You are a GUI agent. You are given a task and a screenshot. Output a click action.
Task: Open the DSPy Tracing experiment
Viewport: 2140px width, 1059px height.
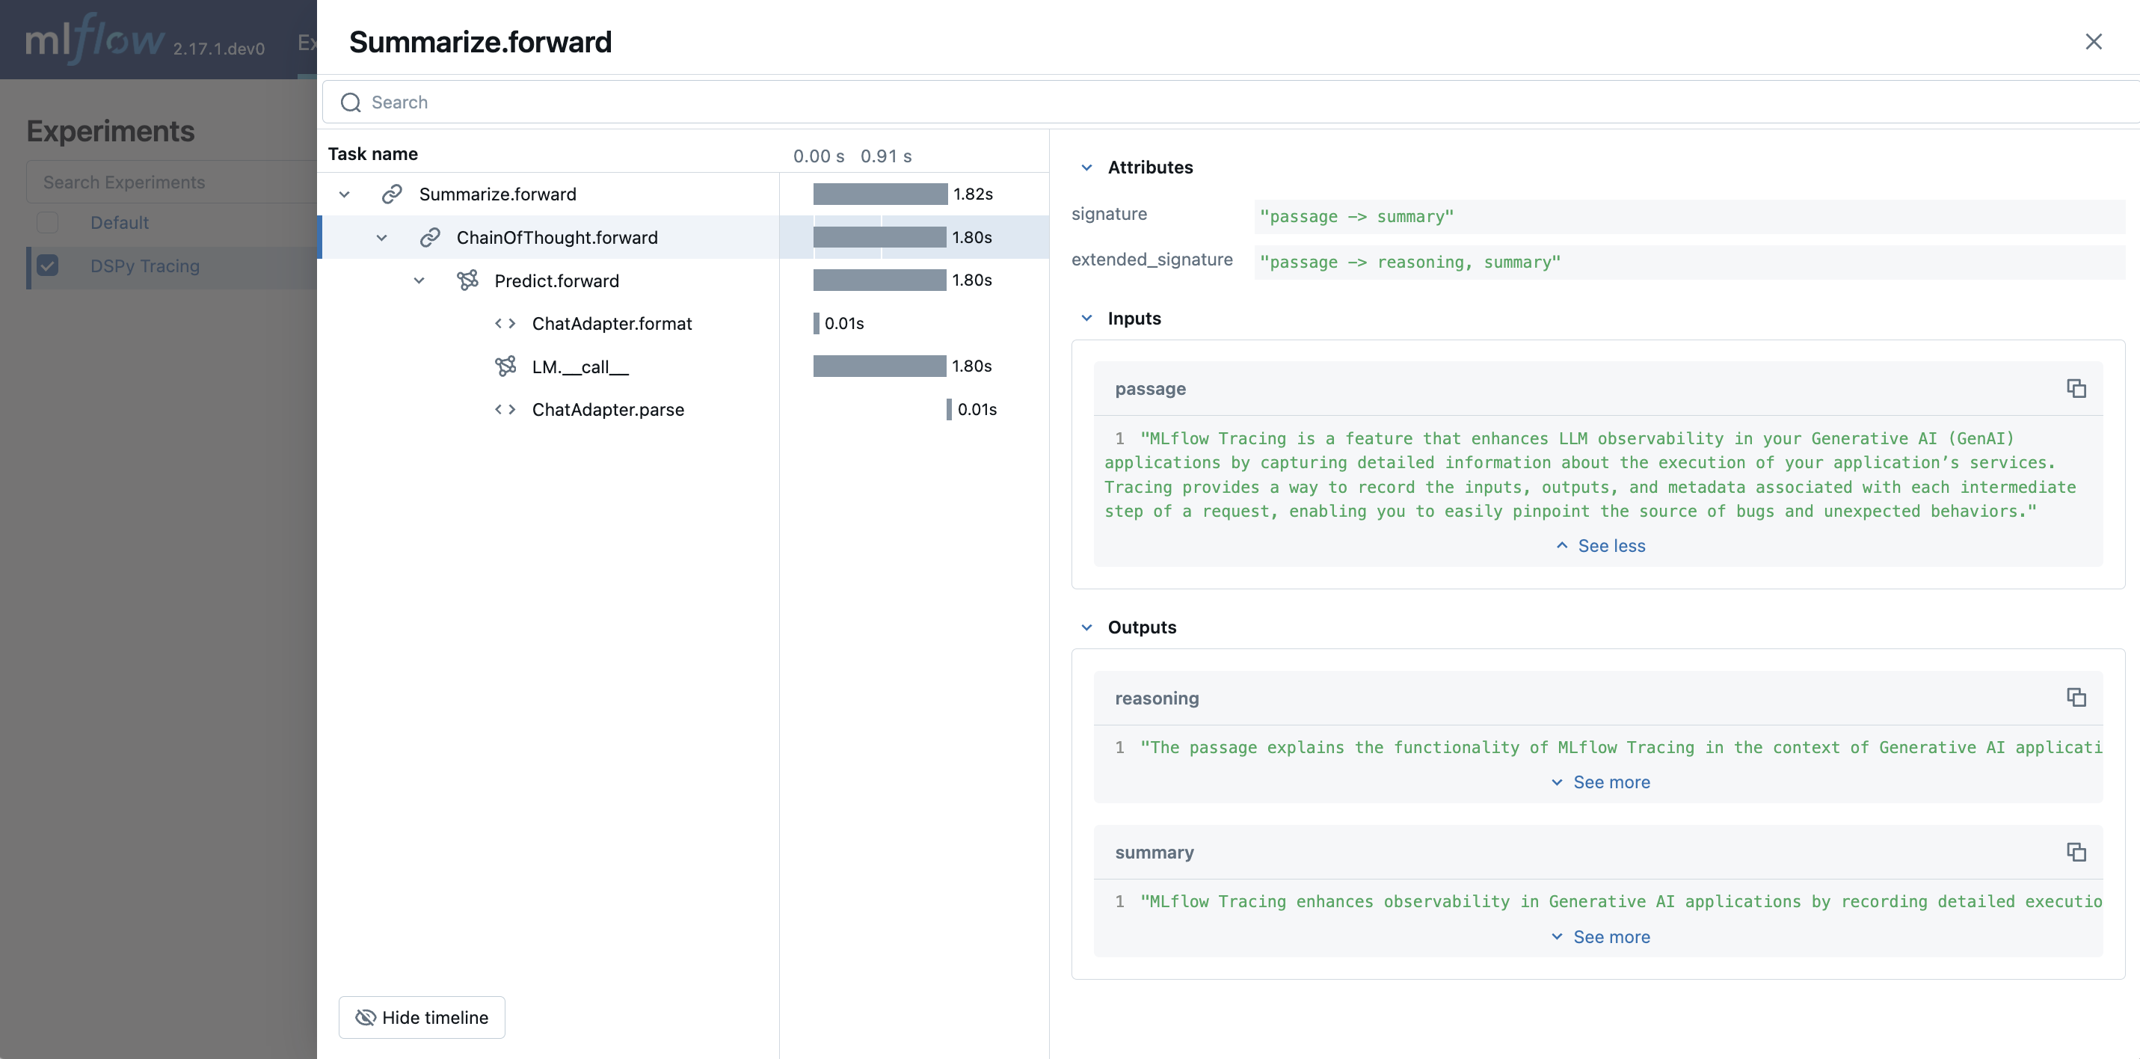(144, 266)
